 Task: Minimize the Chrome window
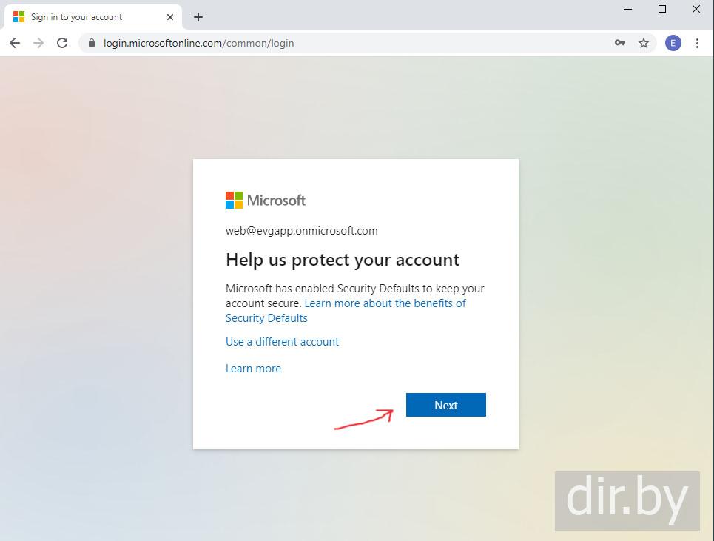click(x=628, y=9)
